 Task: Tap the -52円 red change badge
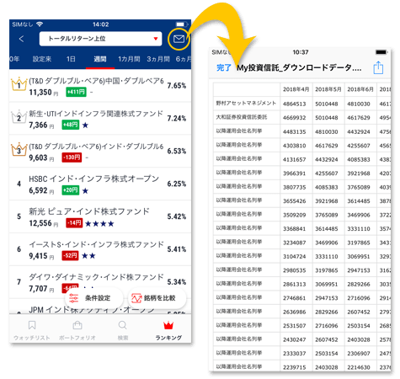click(x=70, y=256)
